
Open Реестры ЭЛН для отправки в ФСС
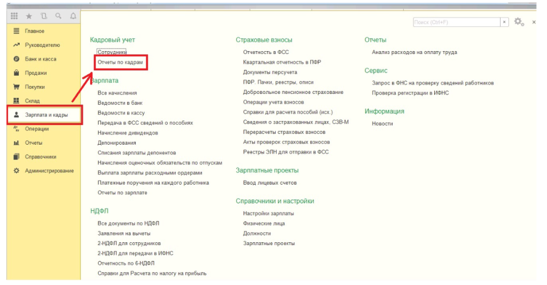[x=286, y=152]
